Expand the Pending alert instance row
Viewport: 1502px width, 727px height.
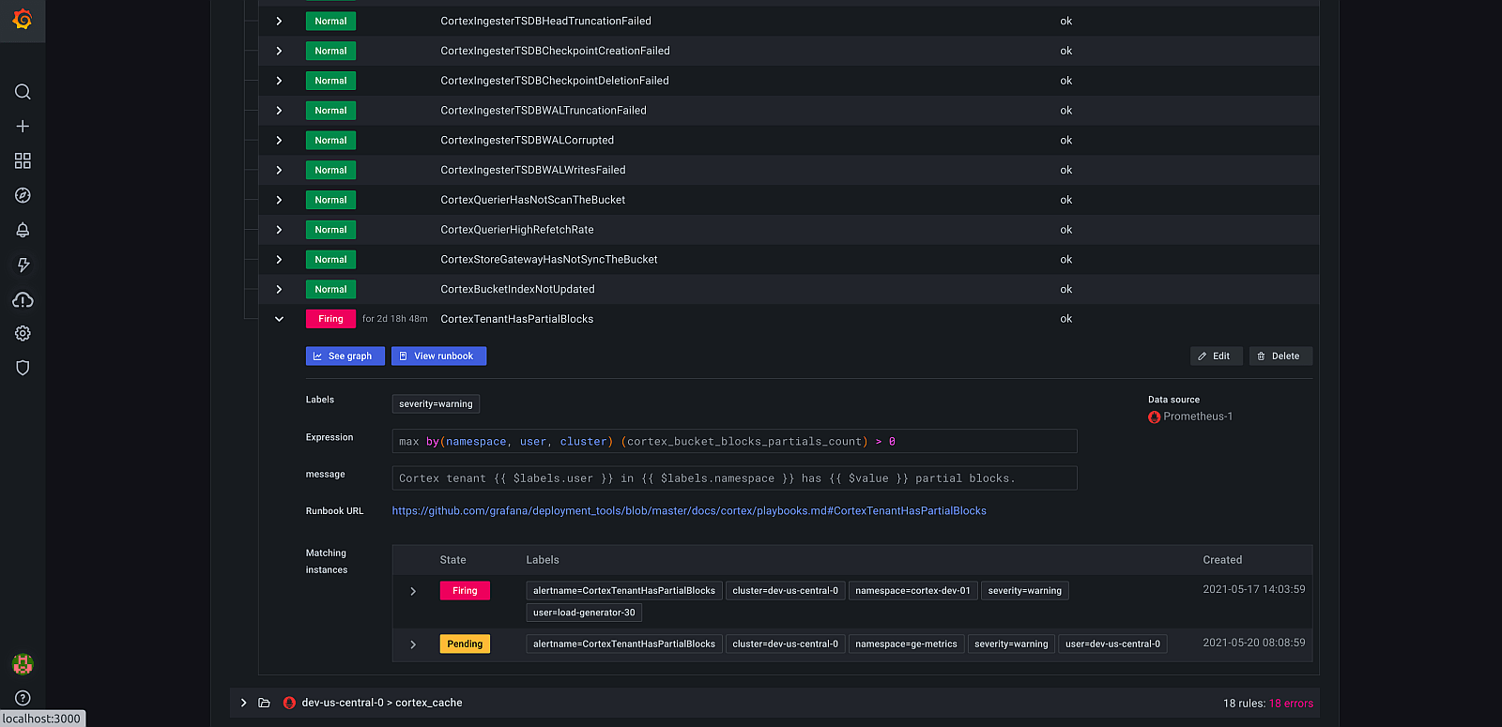pyautogui.click(x=413, y=644)
